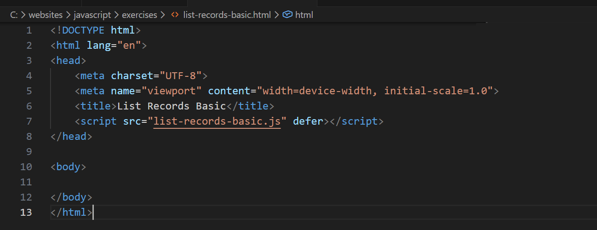Select the exercises breadcrumb segment
Image resolution: width=597 pixels, height=230 pixels.
tap(139, 15)
